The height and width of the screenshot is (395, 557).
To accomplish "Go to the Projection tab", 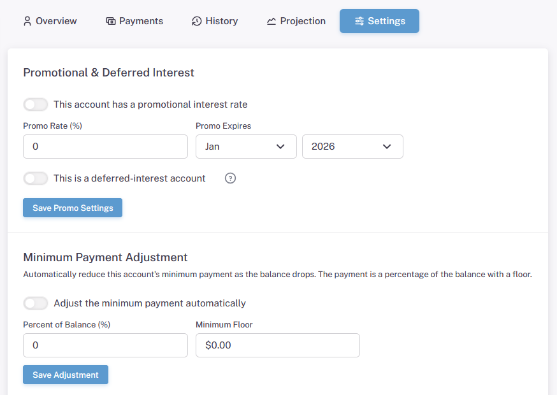I will [296, 21].
